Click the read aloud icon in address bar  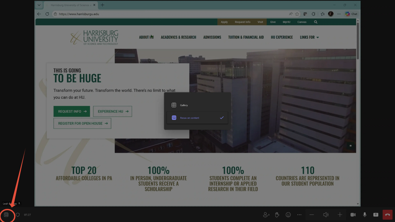click(291, 14)
